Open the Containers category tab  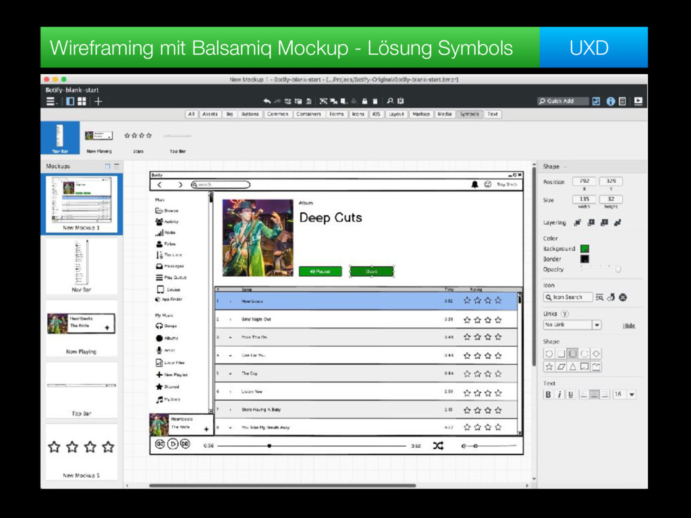click(x=308, y=114)
